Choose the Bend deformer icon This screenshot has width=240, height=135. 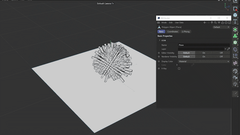pos(235,49)
